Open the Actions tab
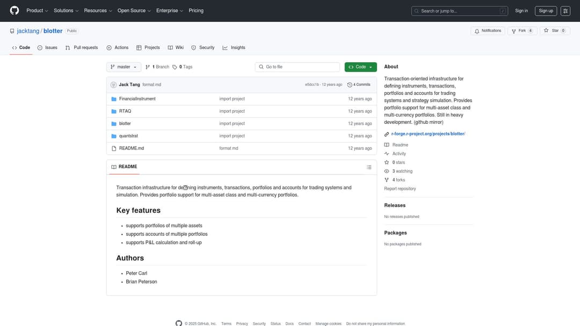The height and width of the screenshot is (326, 580). tap(118, 48)
